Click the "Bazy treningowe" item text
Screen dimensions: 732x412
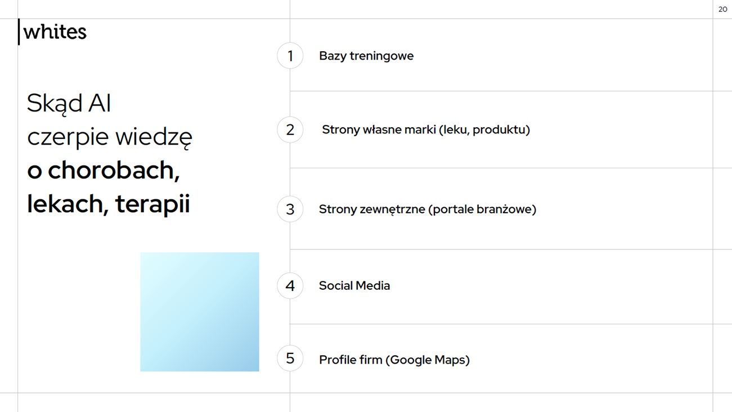(x=366, y=56)
